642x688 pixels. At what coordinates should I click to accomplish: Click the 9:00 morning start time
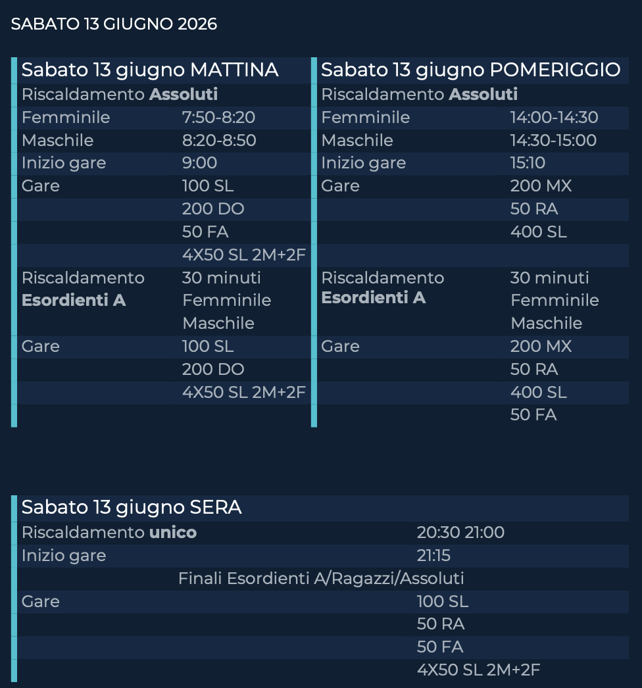(x=199, y=163)
